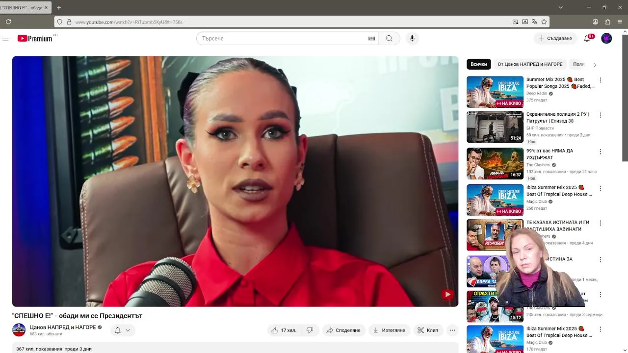The height and width of the screenshot is (353, 628).
Task: Click the Magic Club 260 гледат channel name
Action: click(x=537, y=202)
